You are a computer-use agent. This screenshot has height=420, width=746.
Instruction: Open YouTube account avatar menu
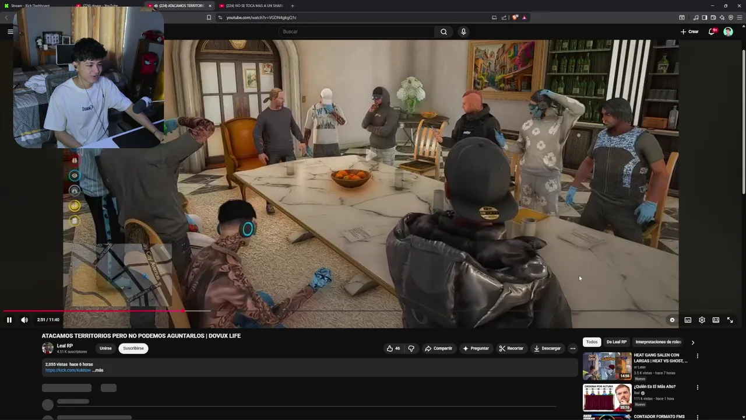(x=728, y=32)
